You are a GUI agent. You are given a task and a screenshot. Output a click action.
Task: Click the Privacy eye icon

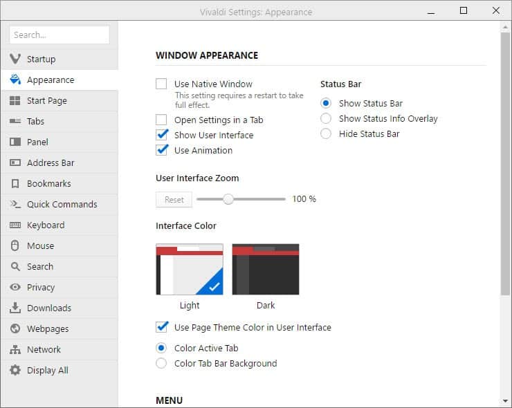(x=15, y=287)
